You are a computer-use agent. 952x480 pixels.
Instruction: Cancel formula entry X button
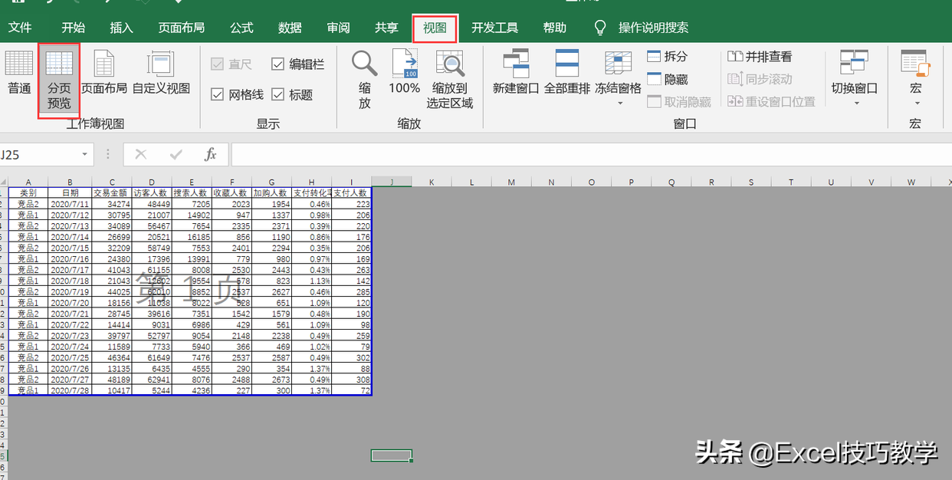pyautogui.click(x=140, y=155)
